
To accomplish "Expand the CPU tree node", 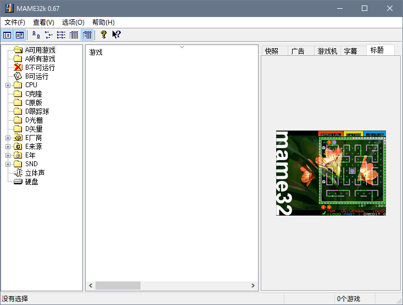I will tap(8, 85).
